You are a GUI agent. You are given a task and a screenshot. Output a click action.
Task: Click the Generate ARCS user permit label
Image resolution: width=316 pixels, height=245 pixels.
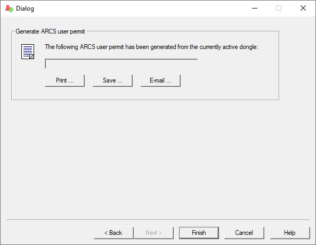click(50, 31)
